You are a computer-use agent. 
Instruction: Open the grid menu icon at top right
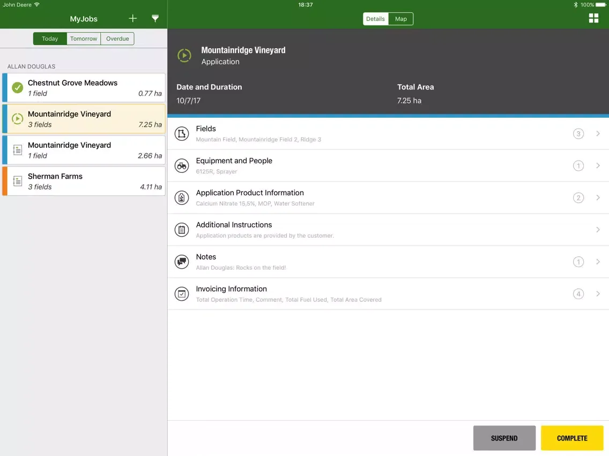click(x=593, y=18)
